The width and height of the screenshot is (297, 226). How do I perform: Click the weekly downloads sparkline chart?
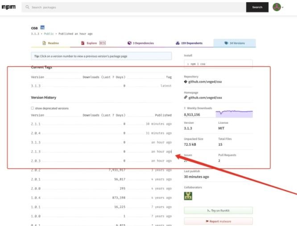(234, 114)
